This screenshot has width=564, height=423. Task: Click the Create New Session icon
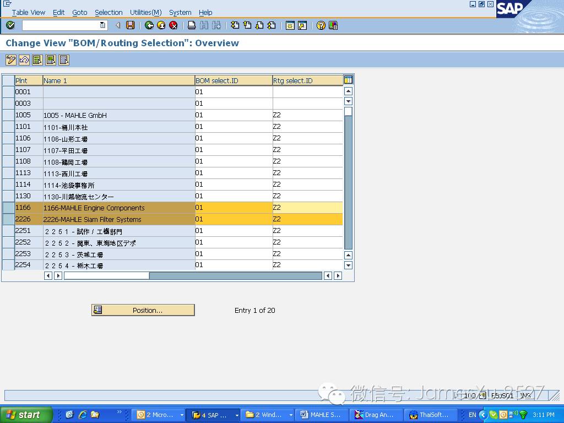tap(290, 25)
